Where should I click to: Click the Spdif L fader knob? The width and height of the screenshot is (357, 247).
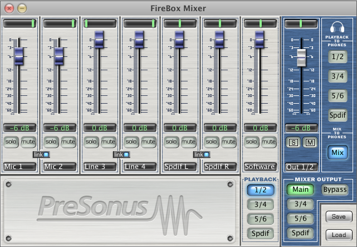pos(179,40)
